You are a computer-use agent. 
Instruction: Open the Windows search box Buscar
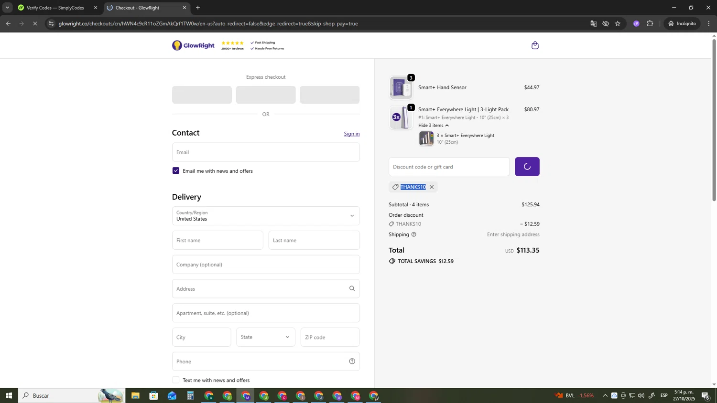click(72, 395)
